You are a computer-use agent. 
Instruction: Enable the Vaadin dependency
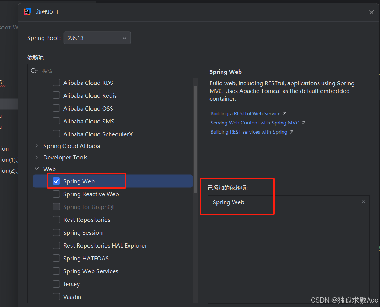[56, 297]
